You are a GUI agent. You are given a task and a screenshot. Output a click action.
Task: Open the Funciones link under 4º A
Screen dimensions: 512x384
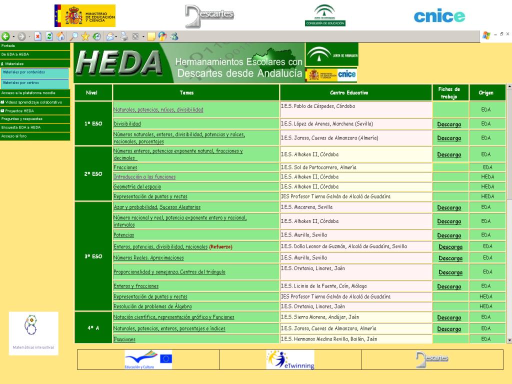[124, 339]
